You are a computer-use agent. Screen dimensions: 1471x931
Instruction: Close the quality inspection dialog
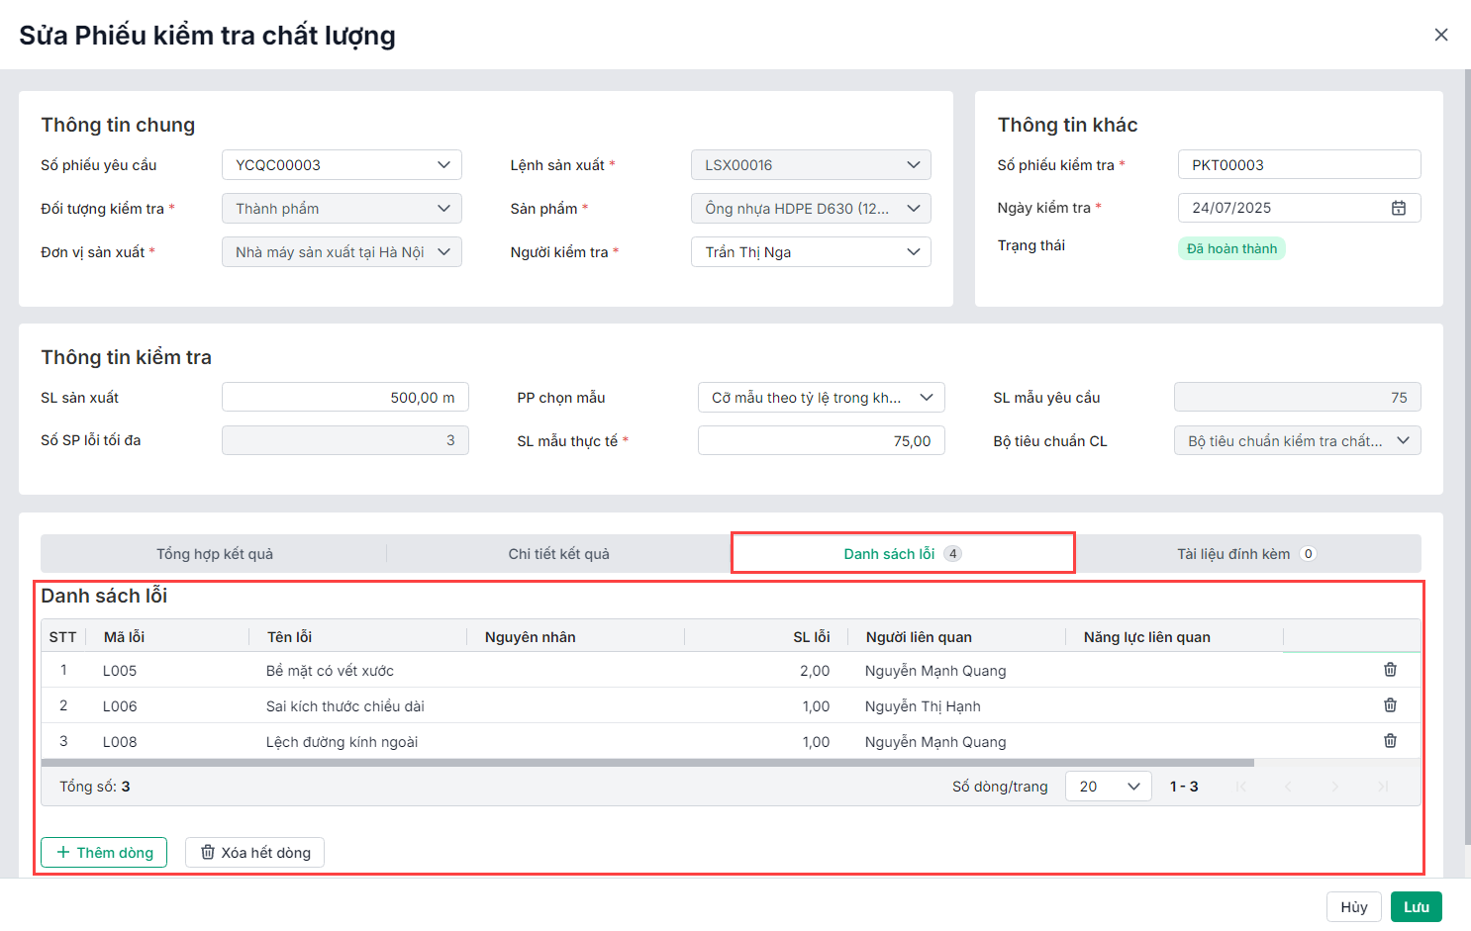pos(1440,35)
